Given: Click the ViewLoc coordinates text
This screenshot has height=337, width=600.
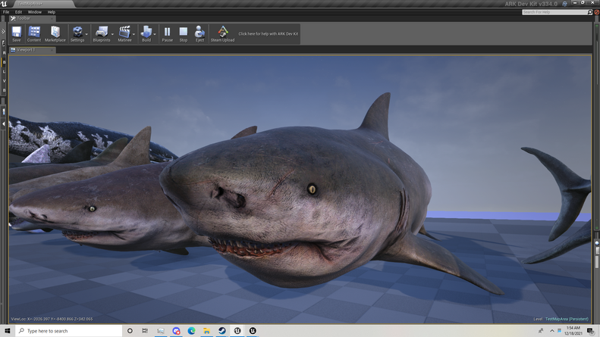Looking at the screenshot, I should (x=52, y=319).
